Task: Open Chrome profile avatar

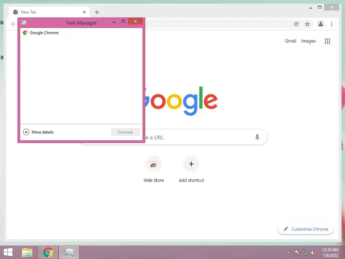Action: 321,24
